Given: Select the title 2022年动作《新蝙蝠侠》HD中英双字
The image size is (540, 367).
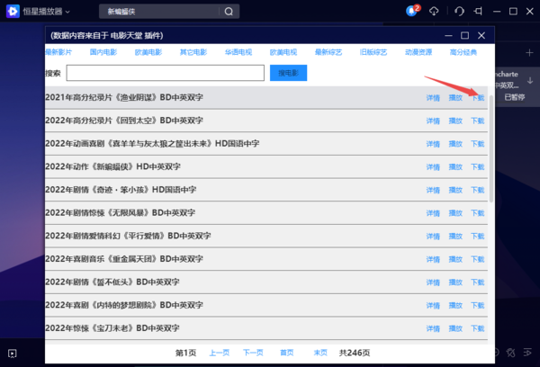Looking at the screenshot, I should coord(113,166).
